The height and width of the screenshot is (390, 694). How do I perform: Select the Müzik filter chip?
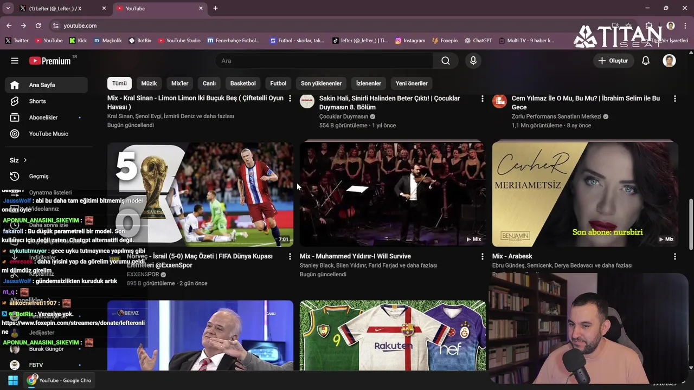(149, 83)
